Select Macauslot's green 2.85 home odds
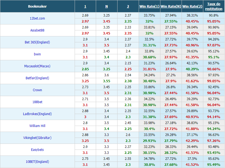The height and width of the screenshot is (168, 225). click(x=85, y=69)
